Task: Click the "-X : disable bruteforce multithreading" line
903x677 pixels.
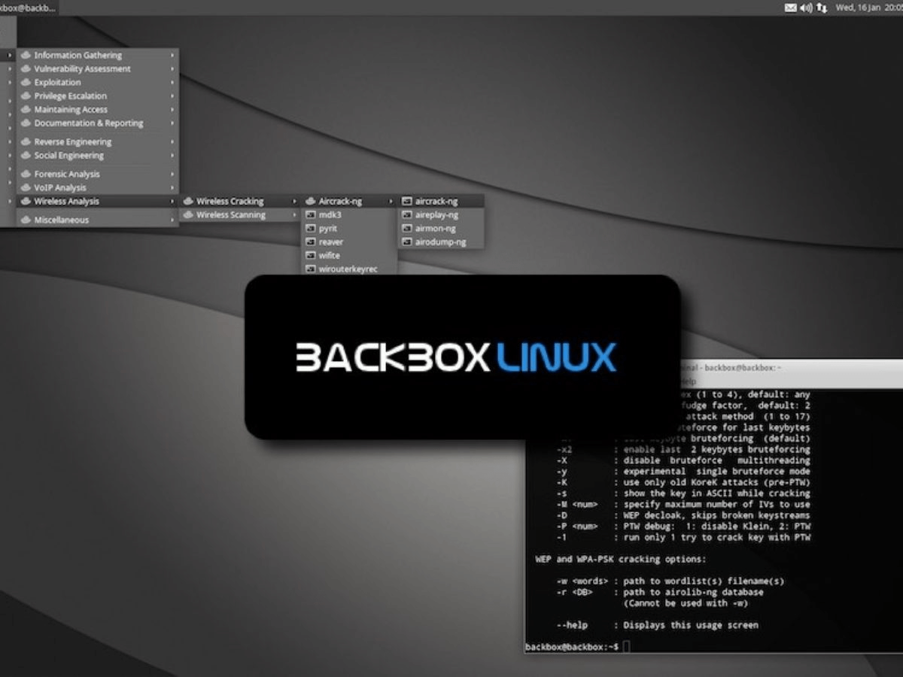Action: [683, 460]
